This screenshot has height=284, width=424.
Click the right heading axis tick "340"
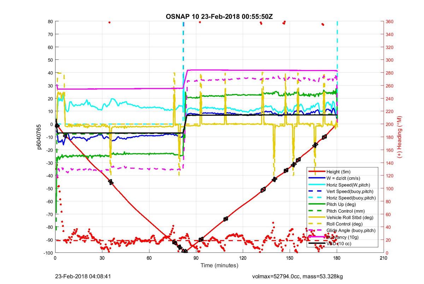[x=389, y=34]
